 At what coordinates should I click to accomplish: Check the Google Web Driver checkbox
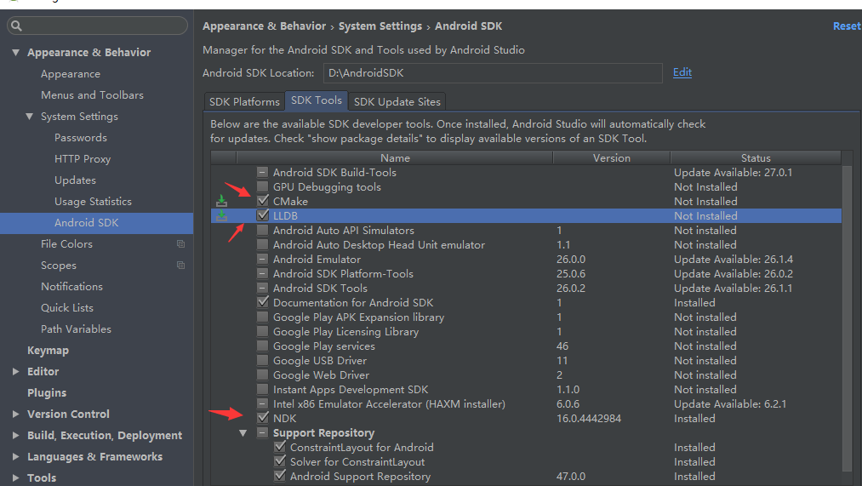[x=263, y=375]
